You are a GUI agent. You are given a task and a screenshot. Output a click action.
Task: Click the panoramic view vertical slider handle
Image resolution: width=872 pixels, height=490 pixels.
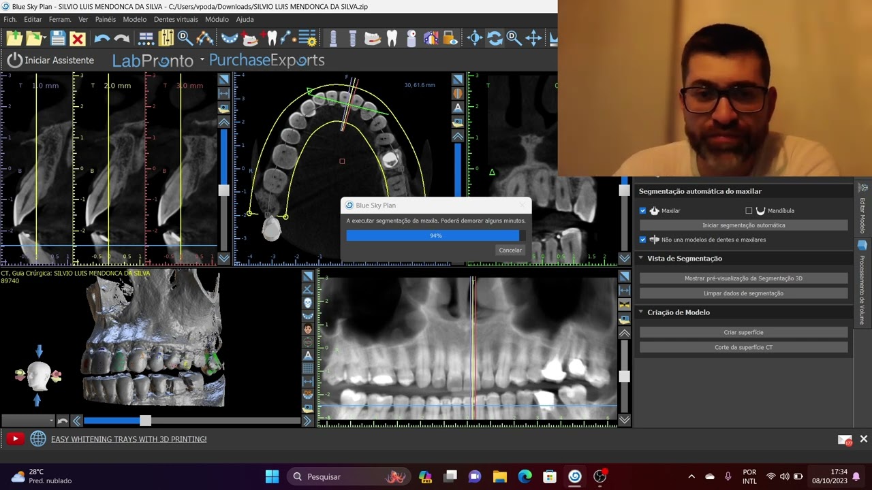(x=624, y=376)
